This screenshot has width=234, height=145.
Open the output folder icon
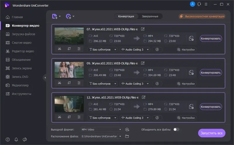[x=127, y=136]
